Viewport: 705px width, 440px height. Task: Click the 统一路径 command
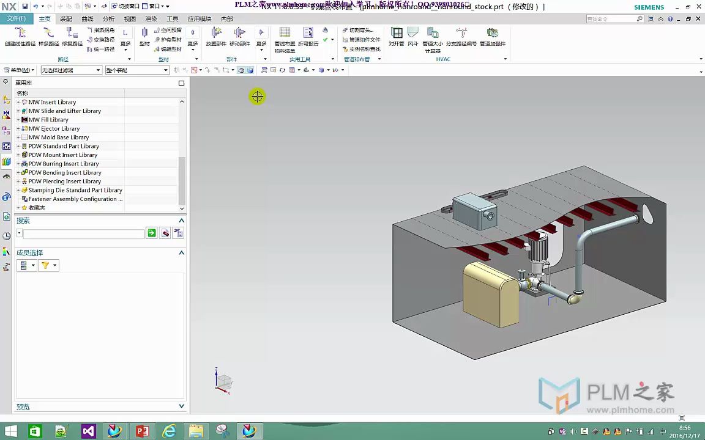100,49
